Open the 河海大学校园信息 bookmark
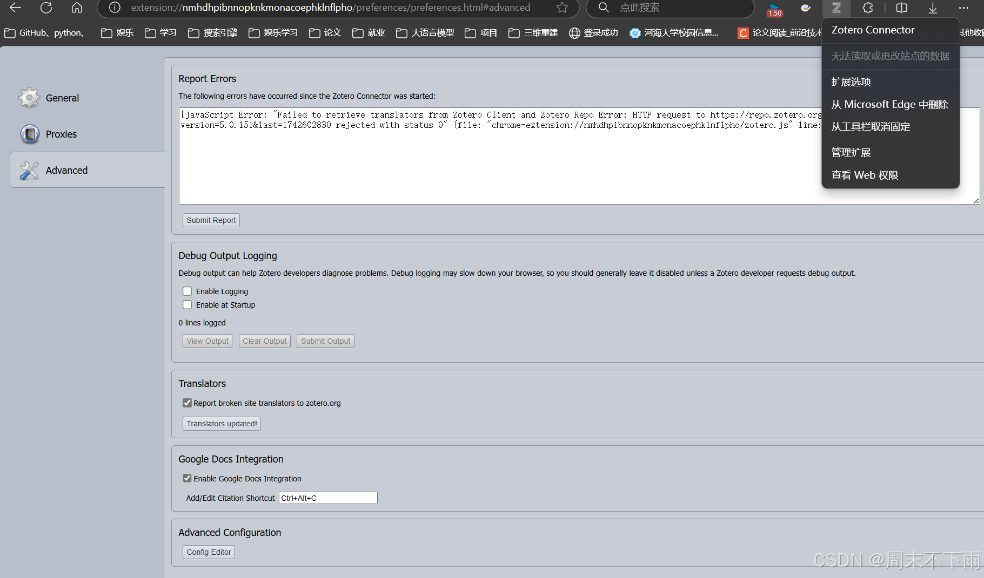Image resolution: width=984 pixels, height=578 pixels. pos(674,33)
